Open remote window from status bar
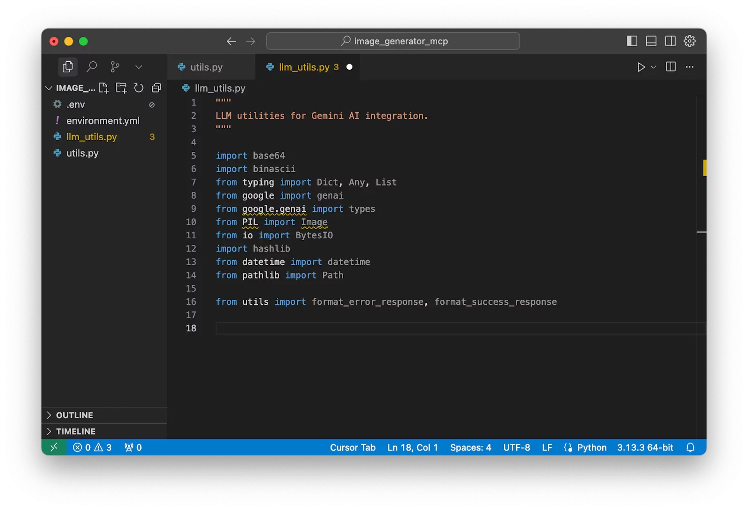The width and height of the screenshot is (748, 510). [54, 447]
